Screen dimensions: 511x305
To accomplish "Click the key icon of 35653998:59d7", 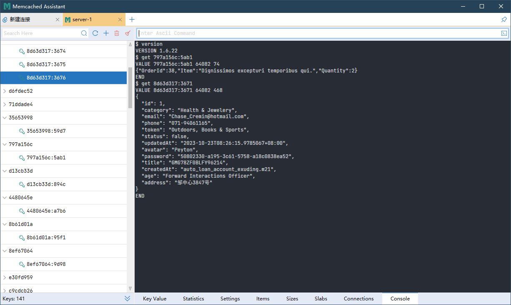I will pos(22,131).
